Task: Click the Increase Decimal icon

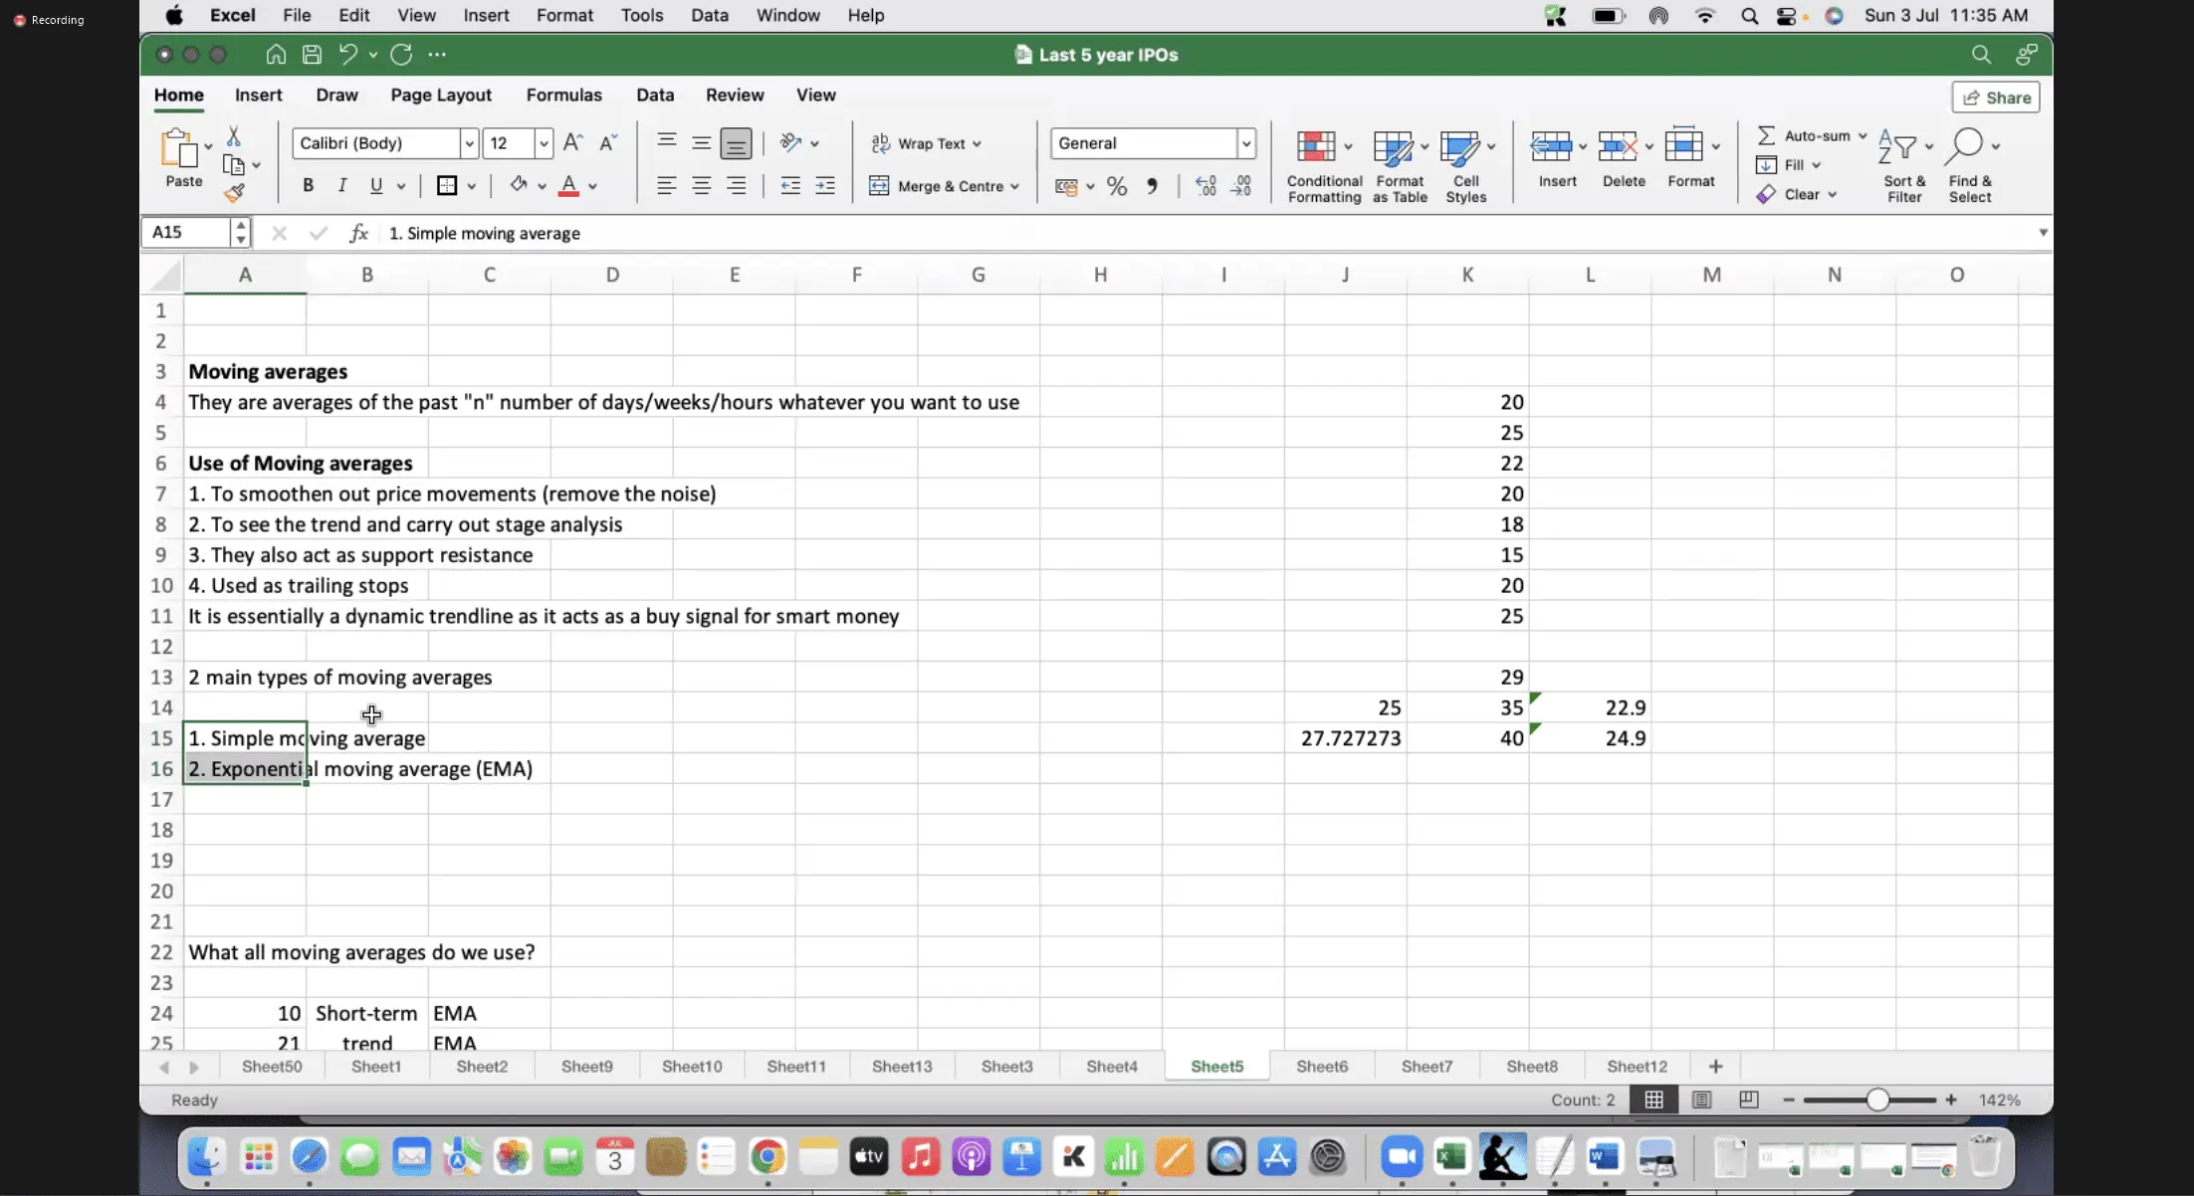Action: [x=1206, y=186]
